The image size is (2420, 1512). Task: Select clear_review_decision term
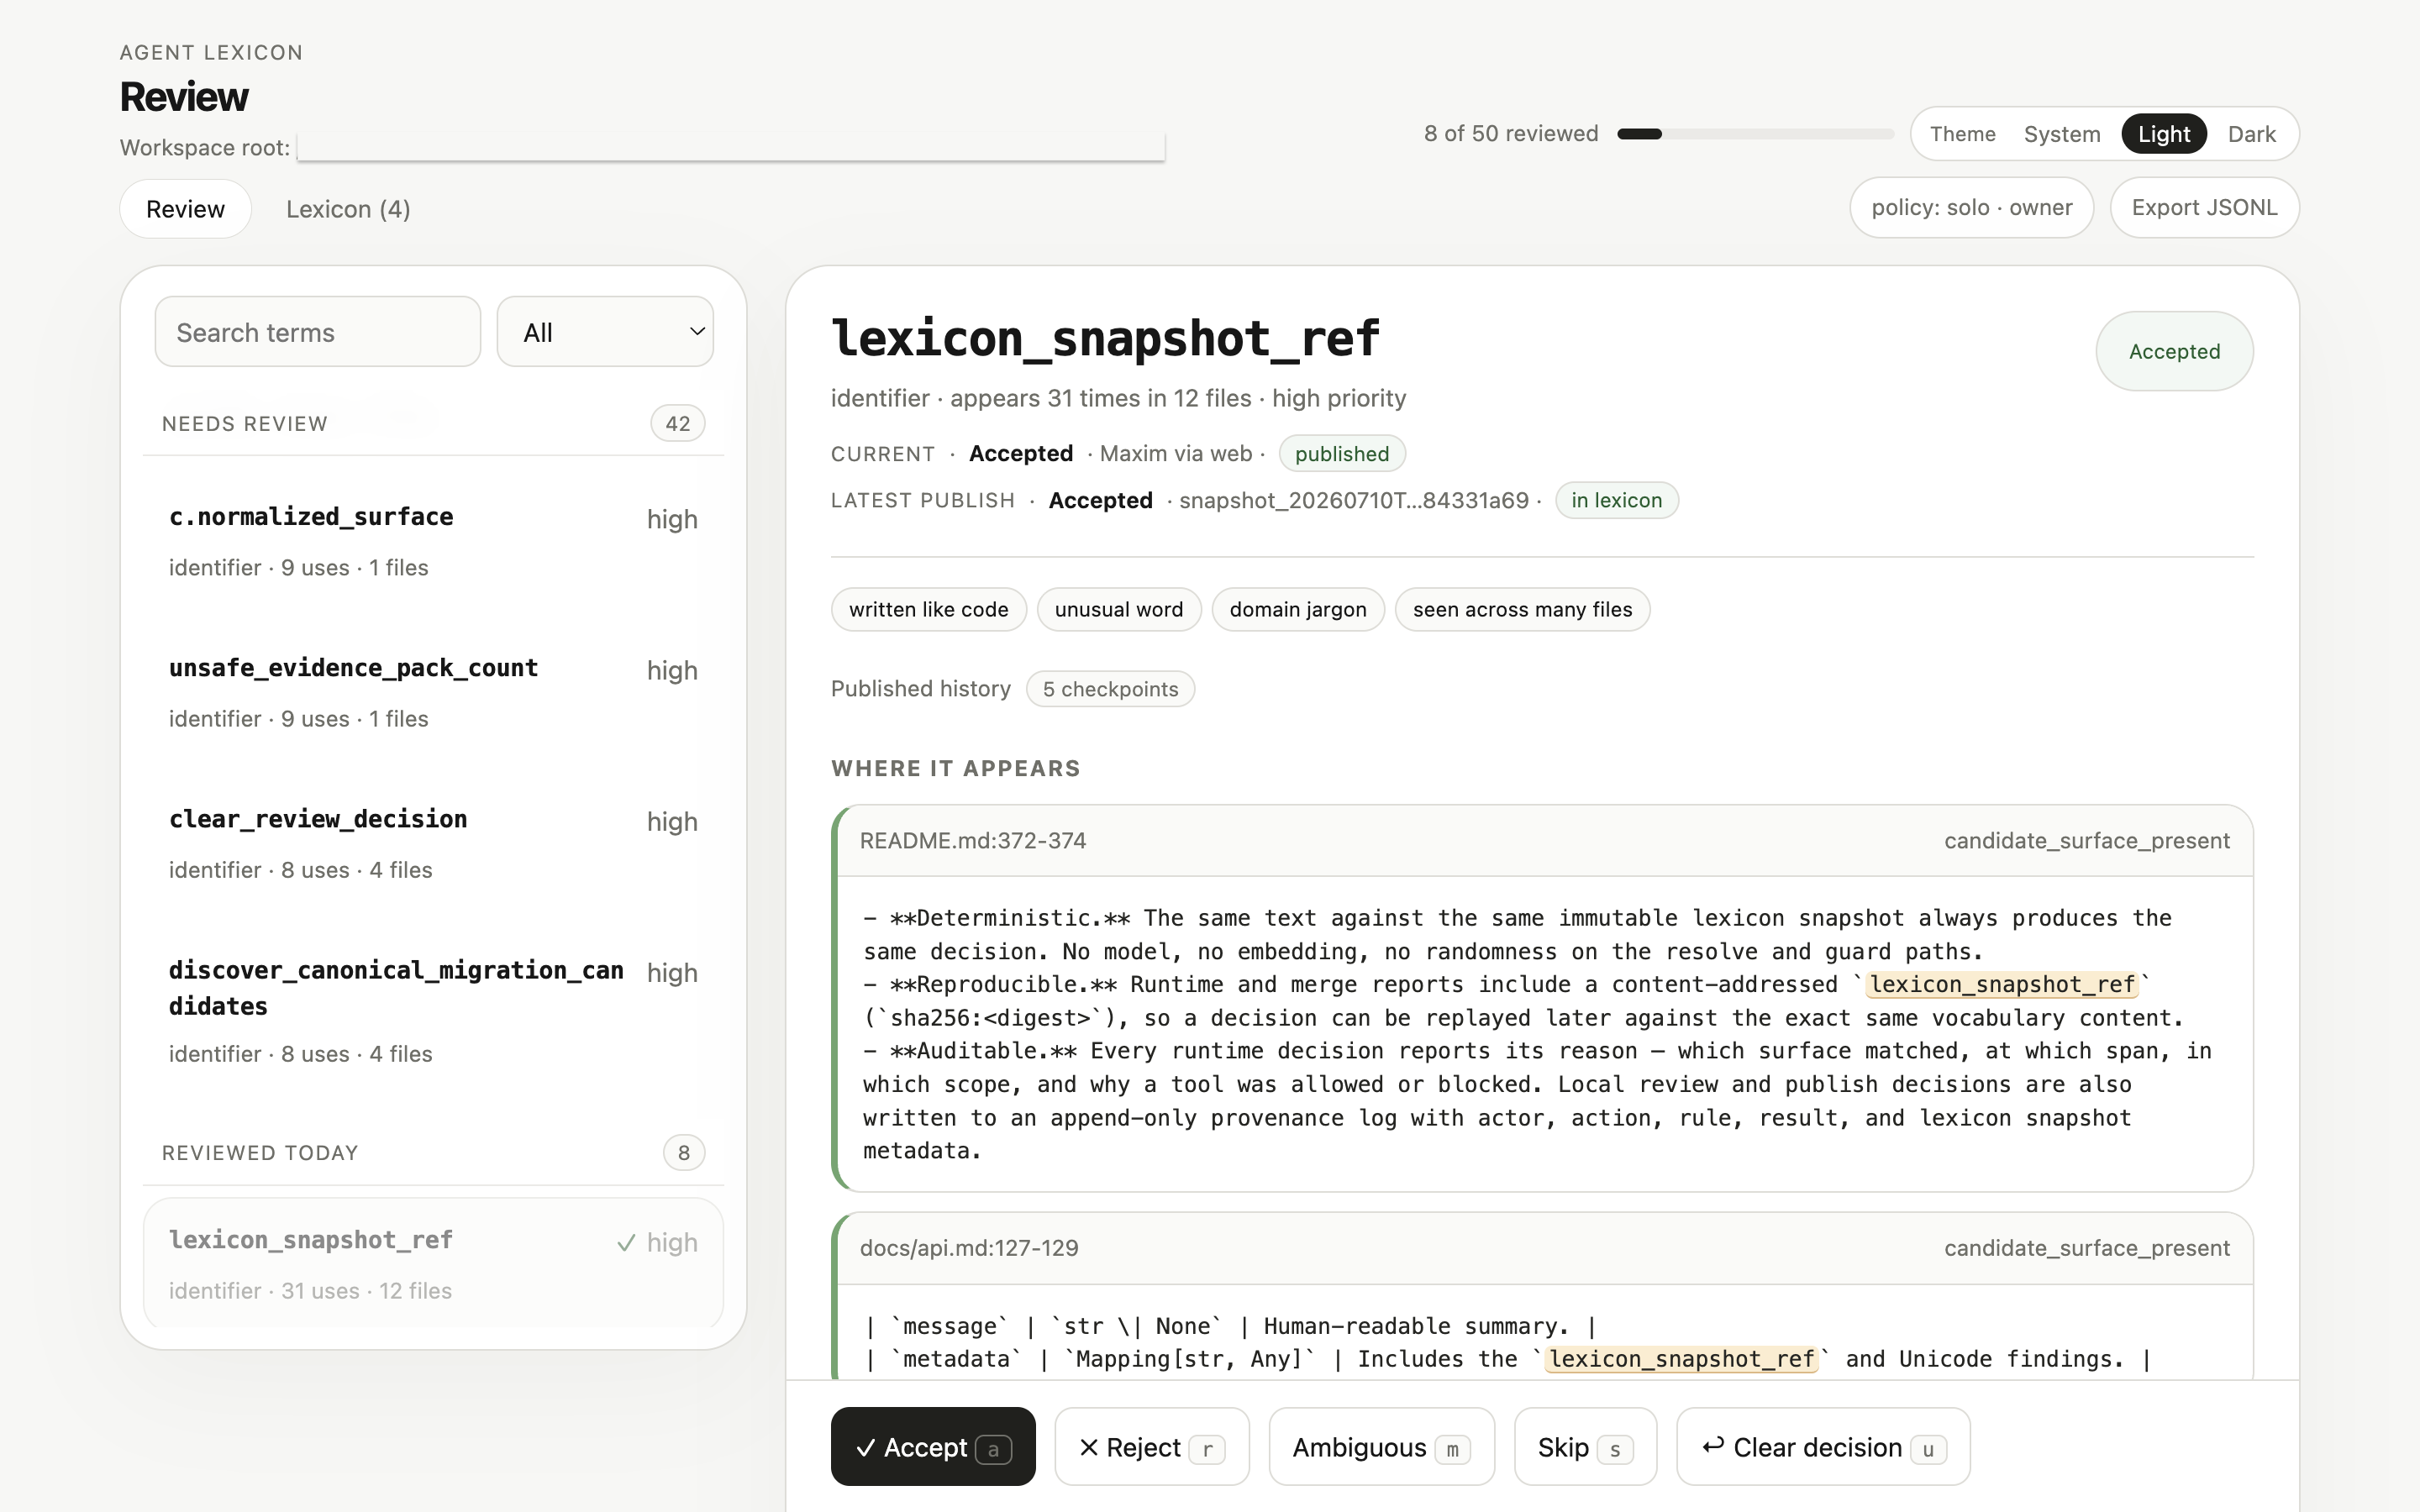433,843
